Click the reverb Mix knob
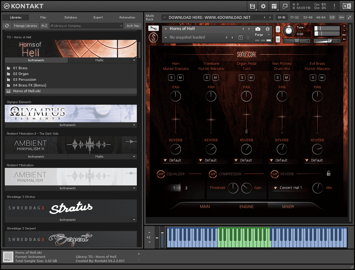This screenshot has width=355, height=270. (x=318, y=188)
